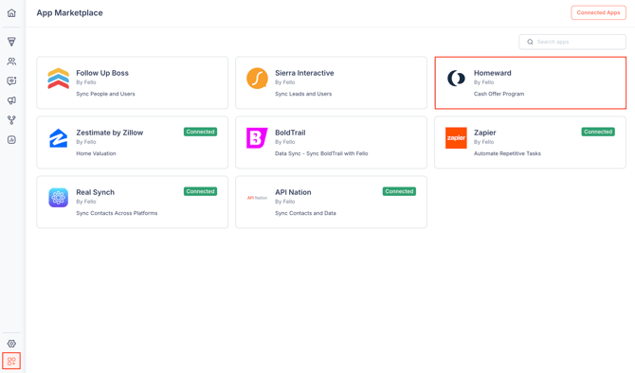Open the contacts people icon in sidebar
The width and height of the screenshot is (635, 373).
[11, 62]
